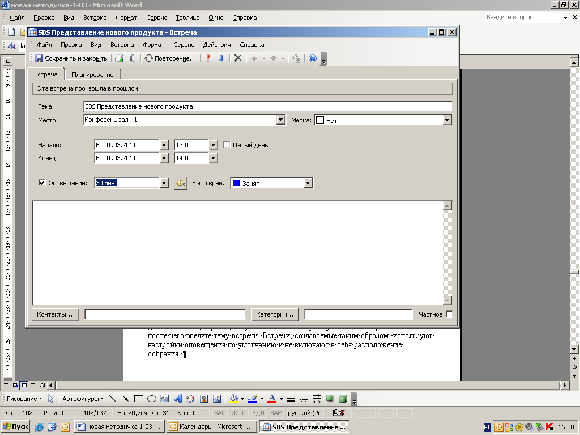Select the Встреча tab

click(46, 74)
